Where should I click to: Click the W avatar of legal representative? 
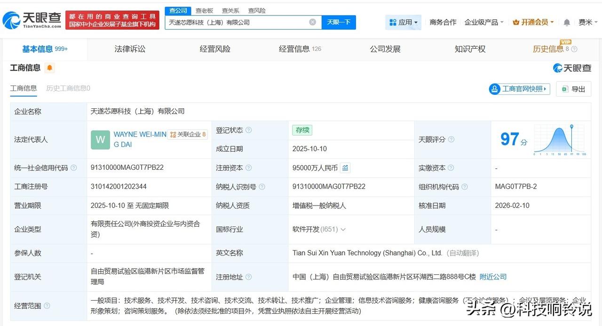click(x=100, y=140)
